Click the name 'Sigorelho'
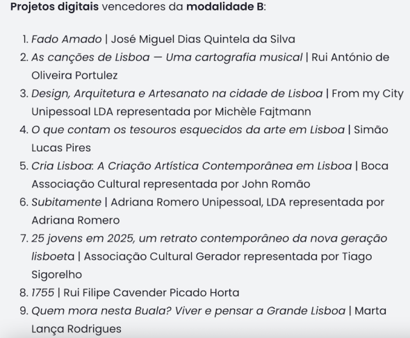The width and height of the screenshot is (410, 338). [x=57, y=275]
